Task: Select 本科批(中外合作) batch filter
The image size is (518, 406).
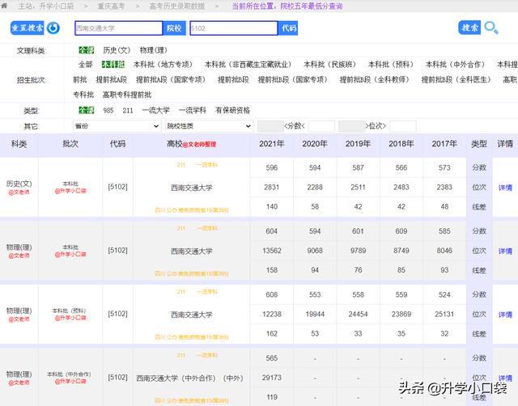Action: (x=455, y=65)
